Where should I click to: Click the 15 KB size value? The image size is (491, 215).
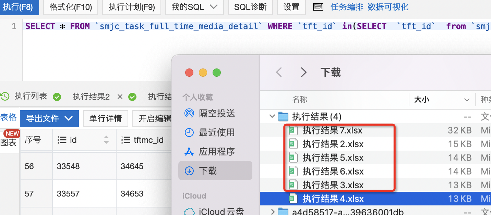point(460,144)
